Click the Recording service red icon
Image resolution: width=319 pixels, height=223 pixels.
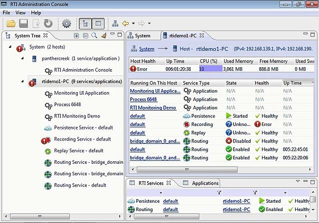(x=187, y=124)
